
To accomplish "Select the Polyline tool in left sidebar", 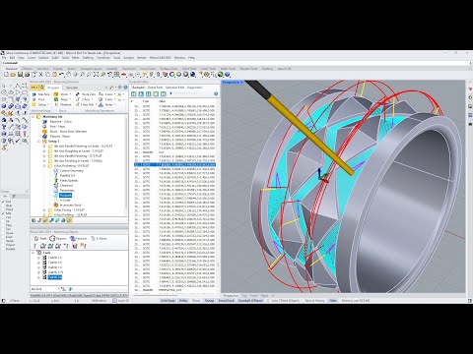I will [x=18, y=86].
